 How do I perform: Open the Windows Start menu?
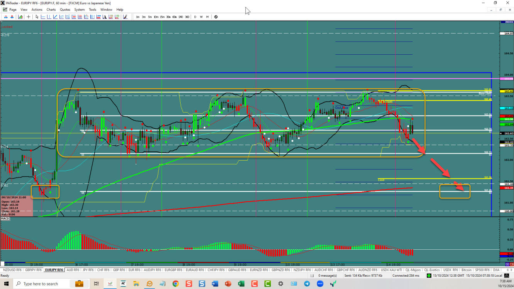click(x=7, y=284)
